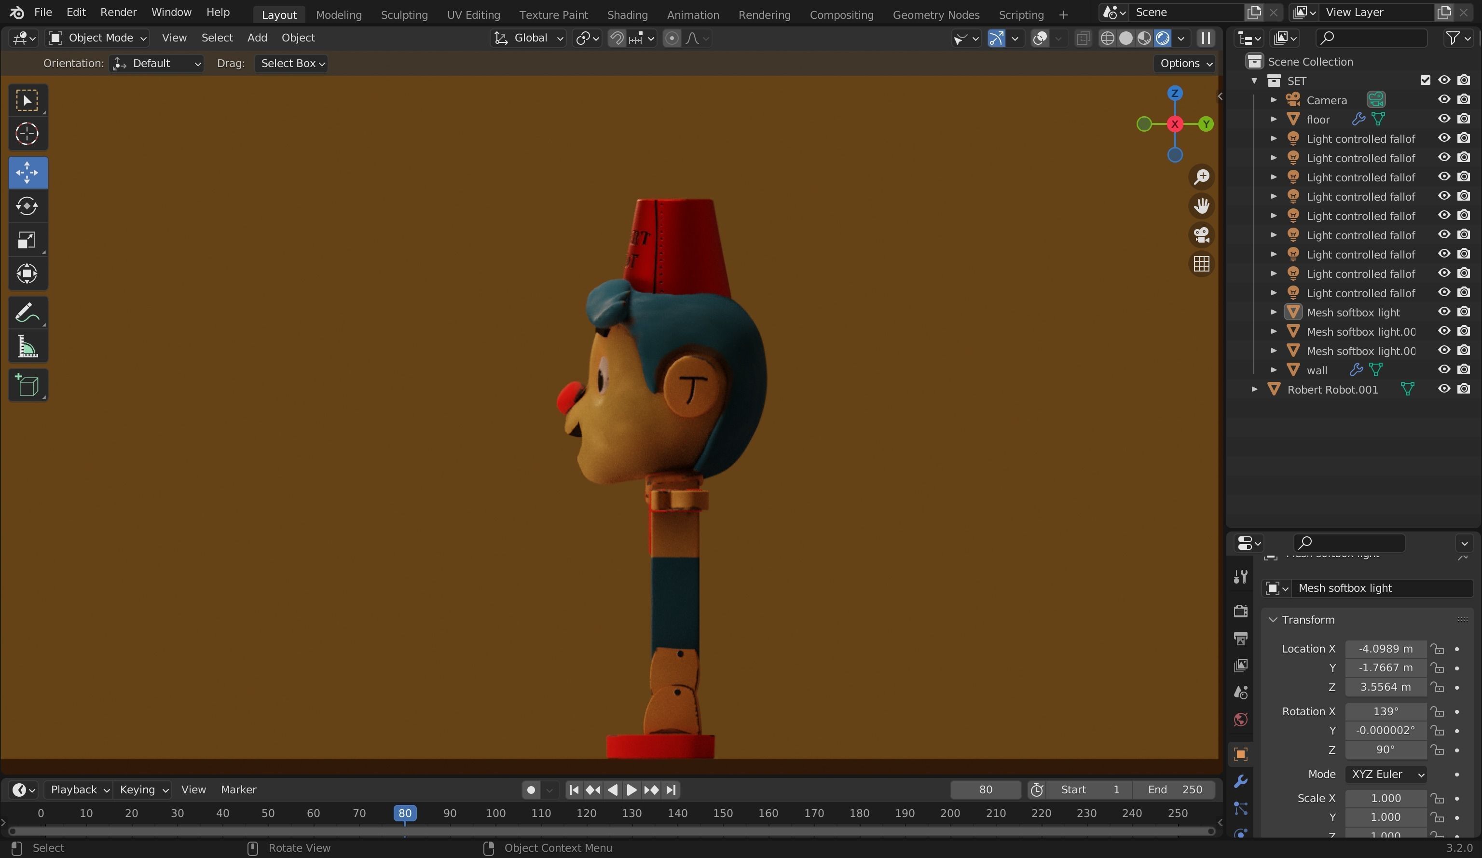The width and height of the screenshot is (1482, 858).
Task: Pause viewport render preview
Action: (1206, 38)
